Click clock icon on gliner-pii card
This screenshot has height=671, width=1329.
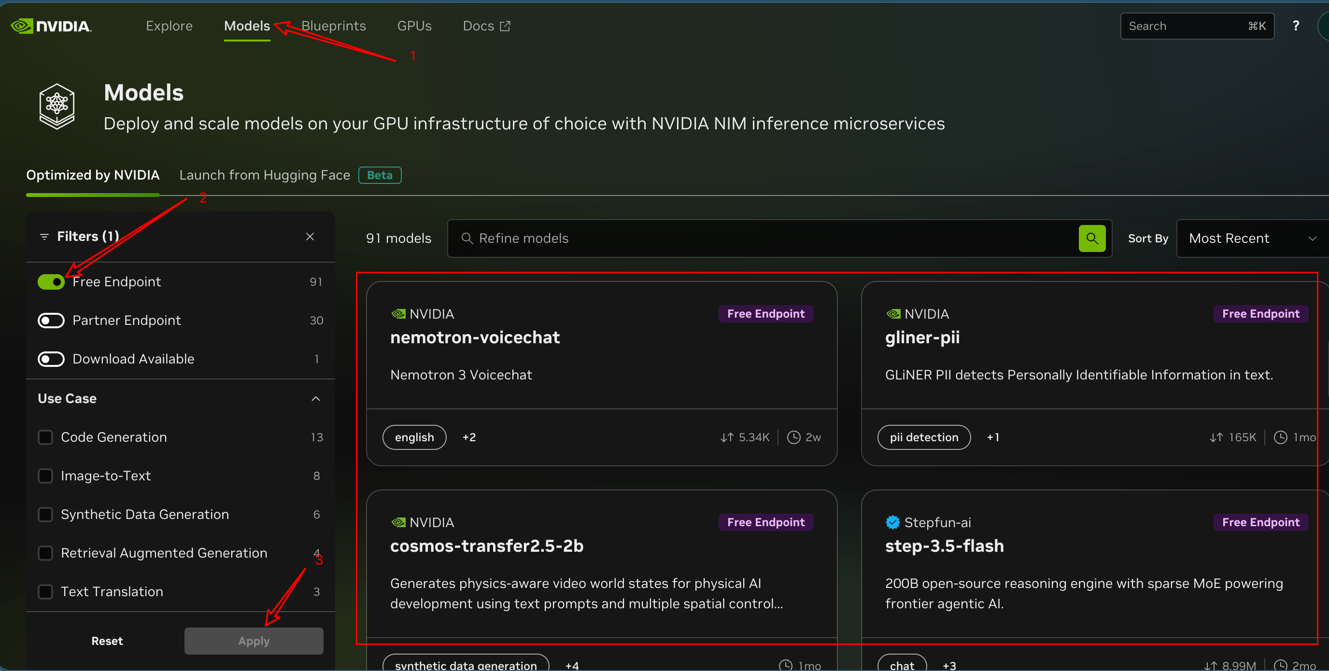[x=1281, y=437]
